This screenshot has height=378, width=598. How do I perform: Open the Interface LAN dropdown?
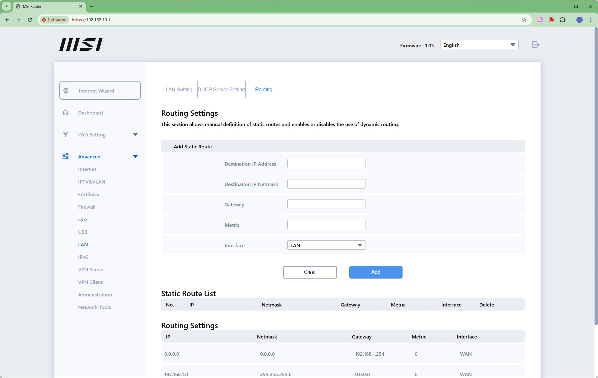click(x=326, y=245)
